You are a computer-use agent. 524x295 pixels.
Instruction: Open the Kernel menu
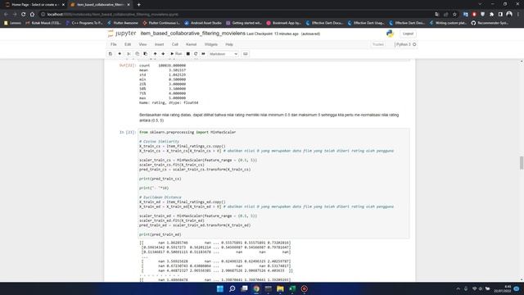[191, 44]
